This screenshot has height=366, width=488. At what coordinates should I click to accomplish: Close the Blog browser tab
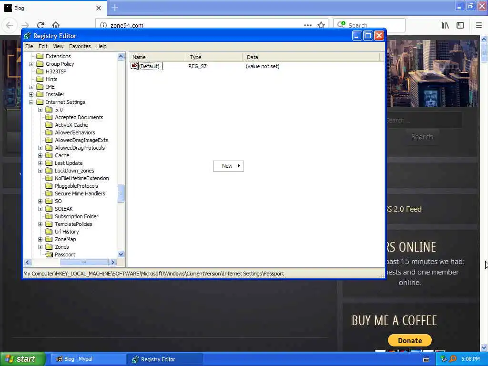(99, 8)
